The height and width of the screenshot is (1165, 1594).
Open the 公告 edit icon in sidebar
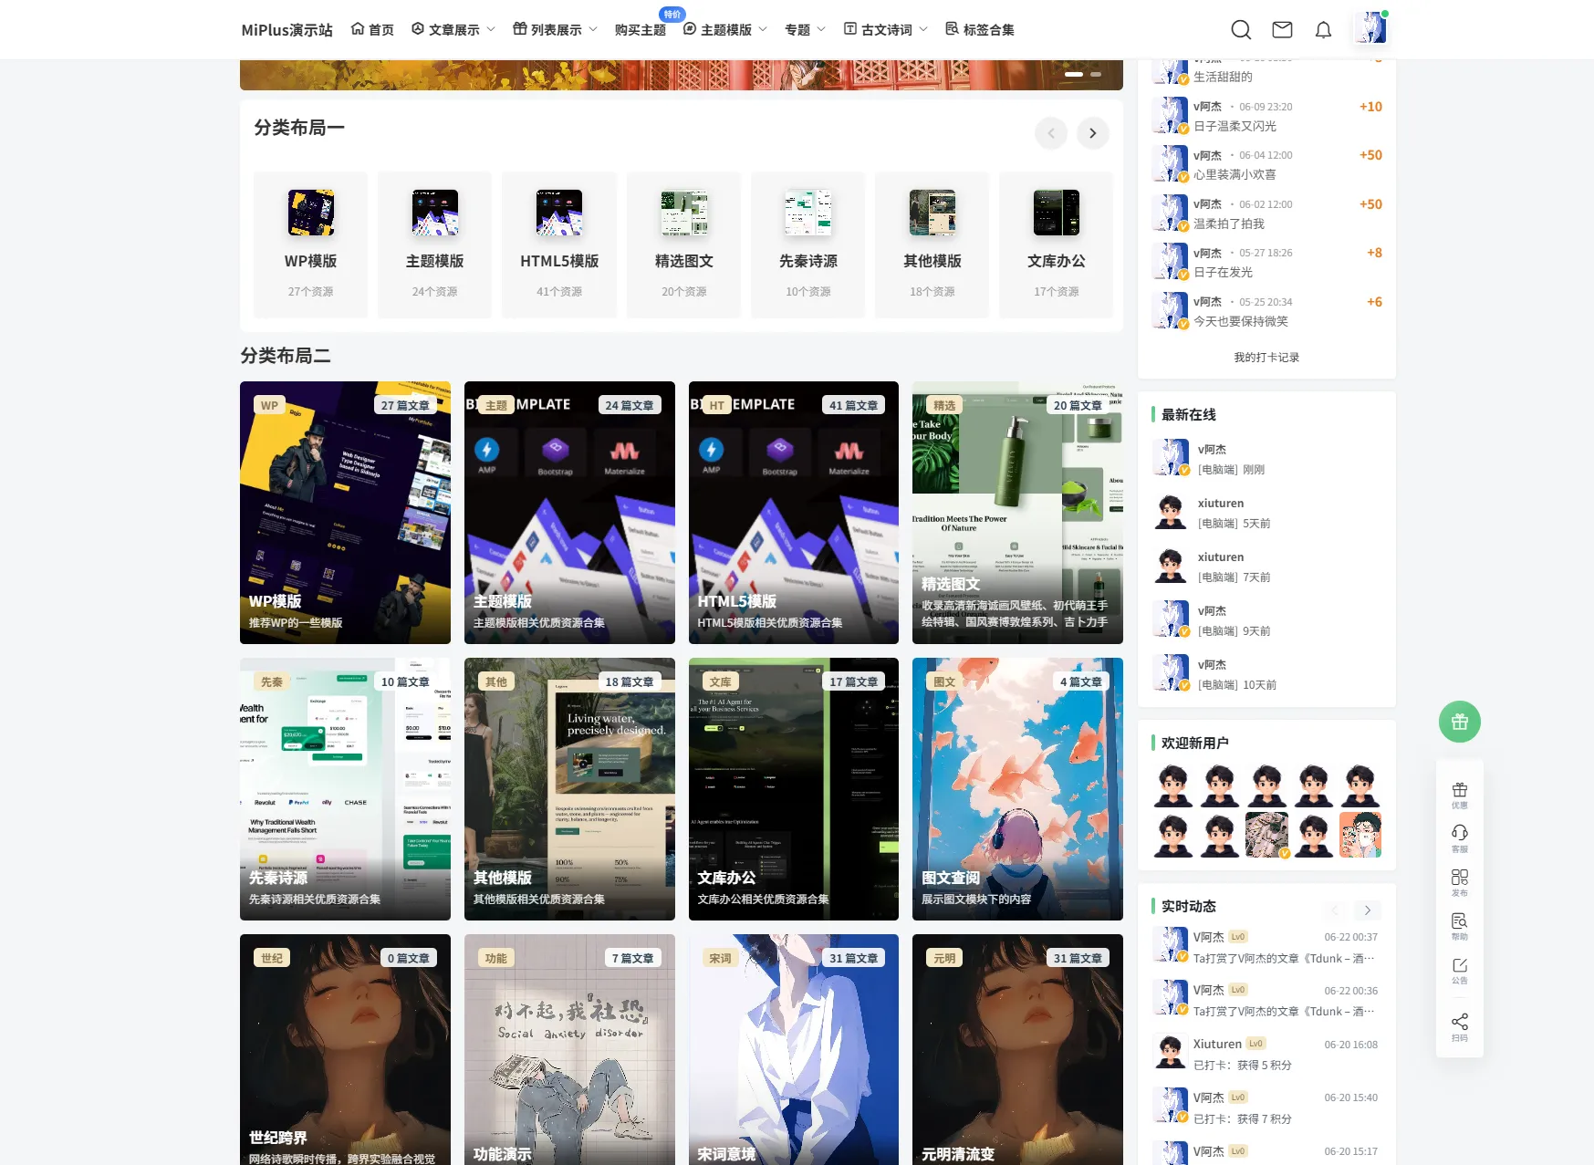pos(1460,970)
